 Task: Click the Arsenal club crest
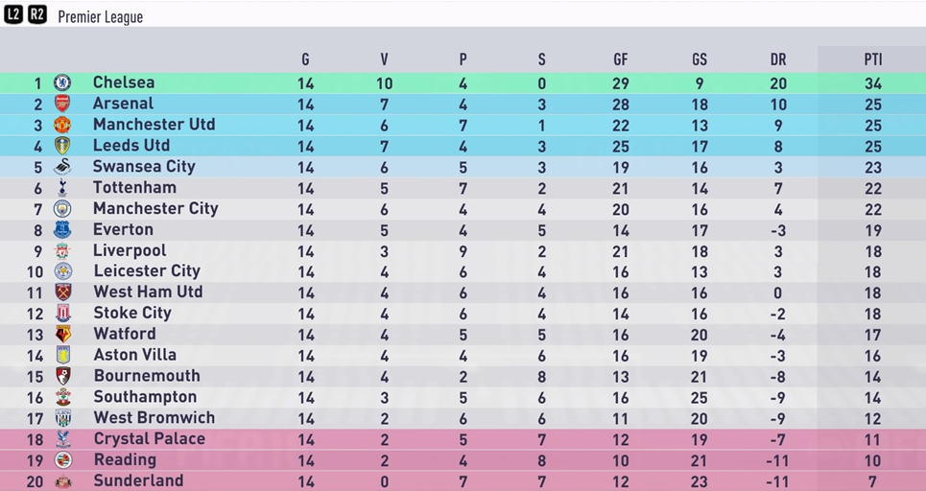[x=62, y=104]
